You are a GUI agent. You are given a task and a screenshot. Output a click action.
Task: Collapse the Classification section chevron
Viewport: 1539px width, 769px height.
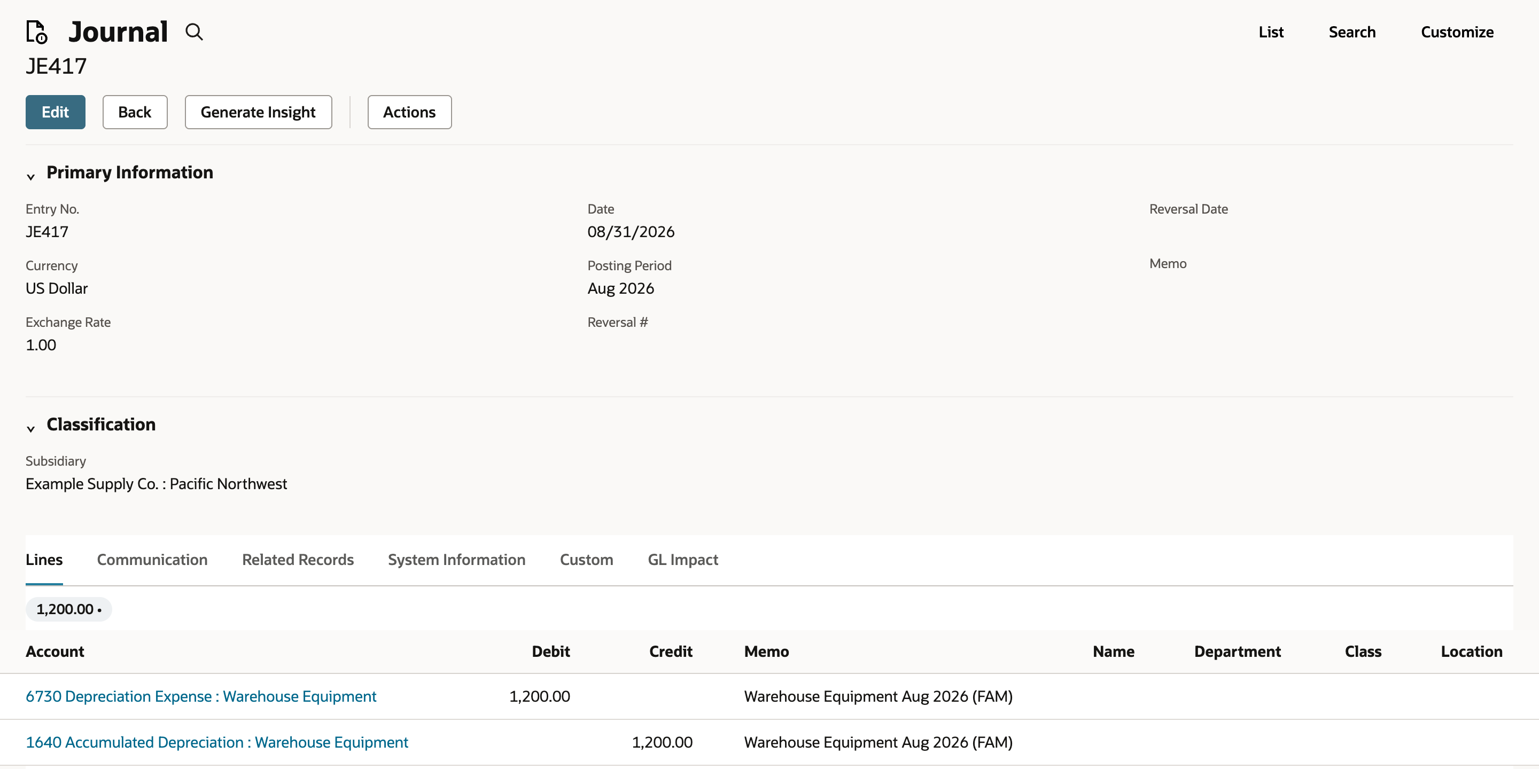[31, 428]
